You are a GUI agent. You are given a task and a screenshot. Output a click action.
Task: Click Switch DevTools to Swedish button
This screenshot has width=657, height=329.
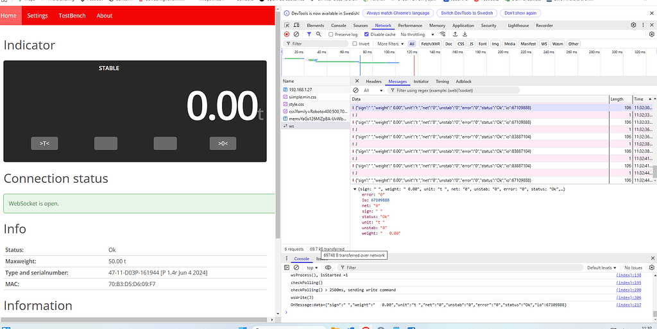[466, 13]
